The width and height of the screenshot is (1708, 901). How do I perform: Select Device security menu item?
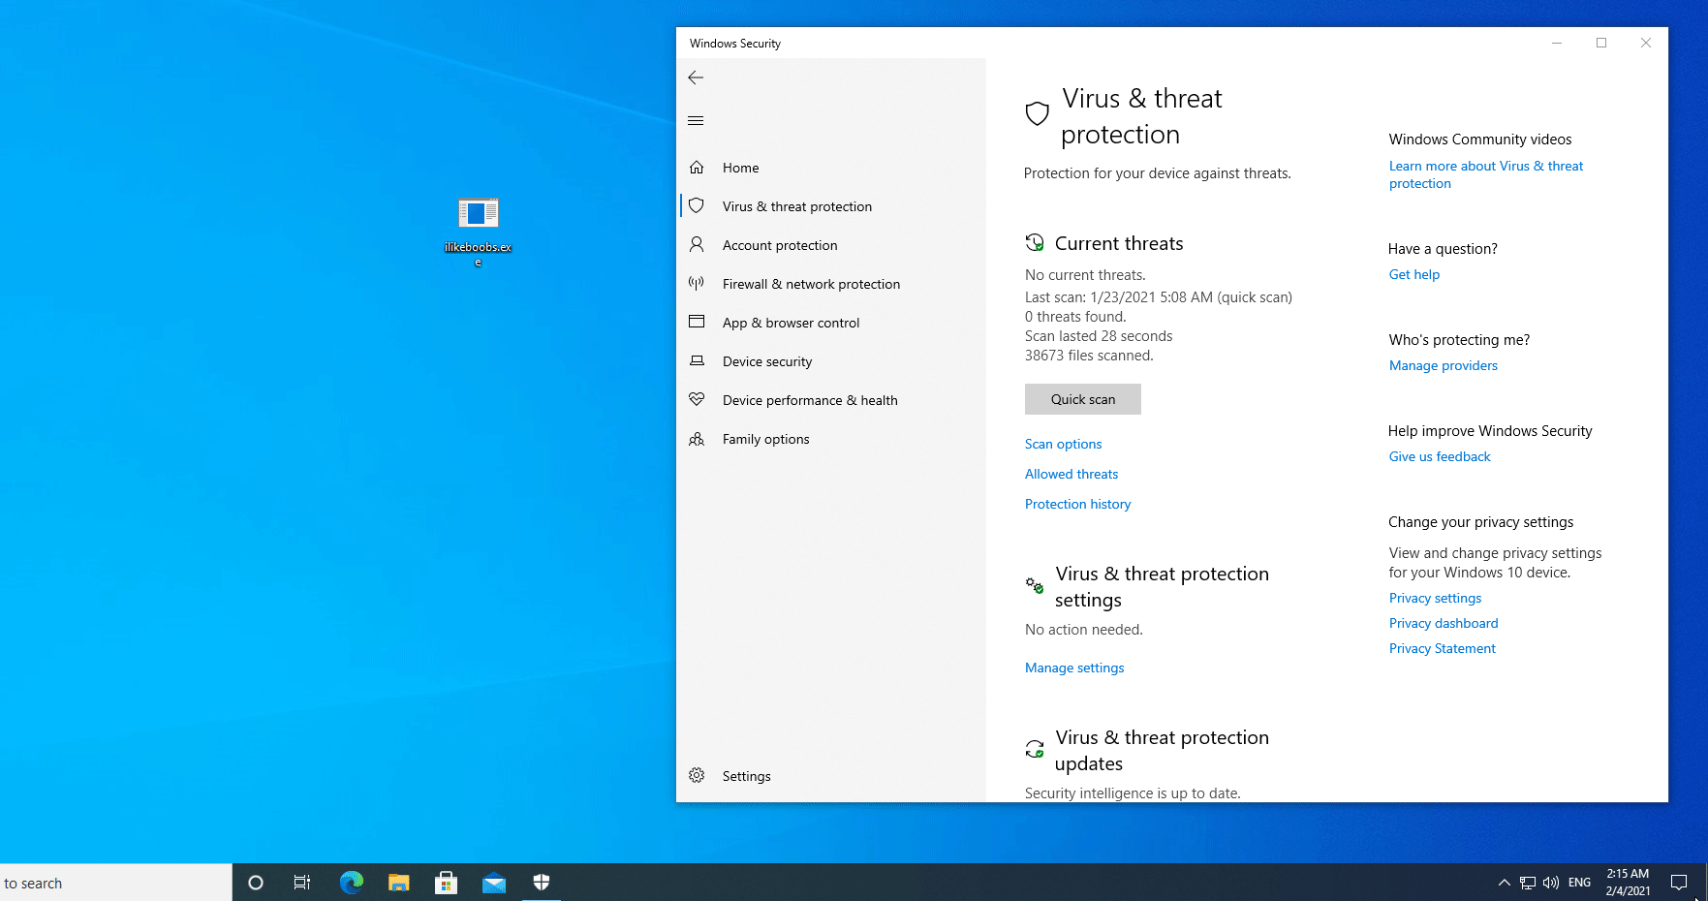tap(767, 361)
